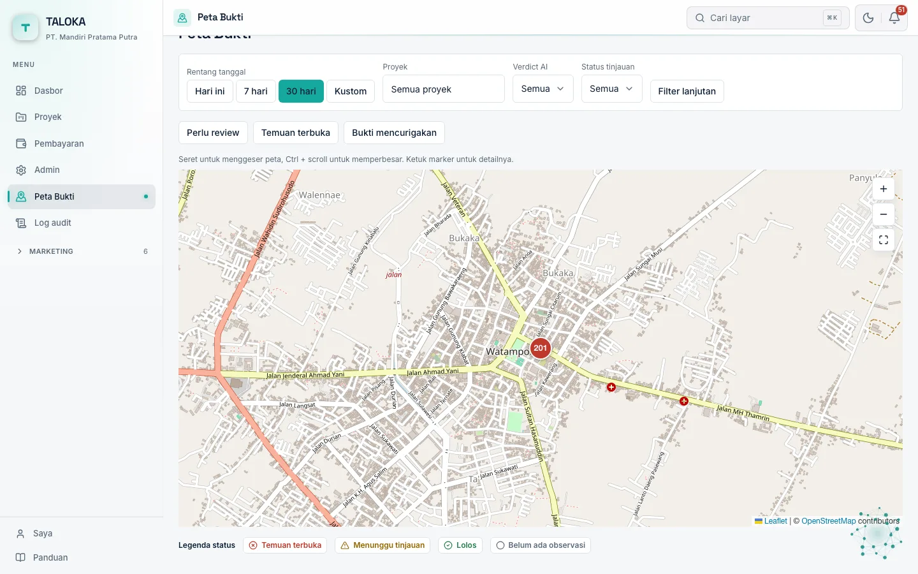This screenshot has height=574, width=918.
Task: Click the teal network assistant icon
Action: coord(877,534)
